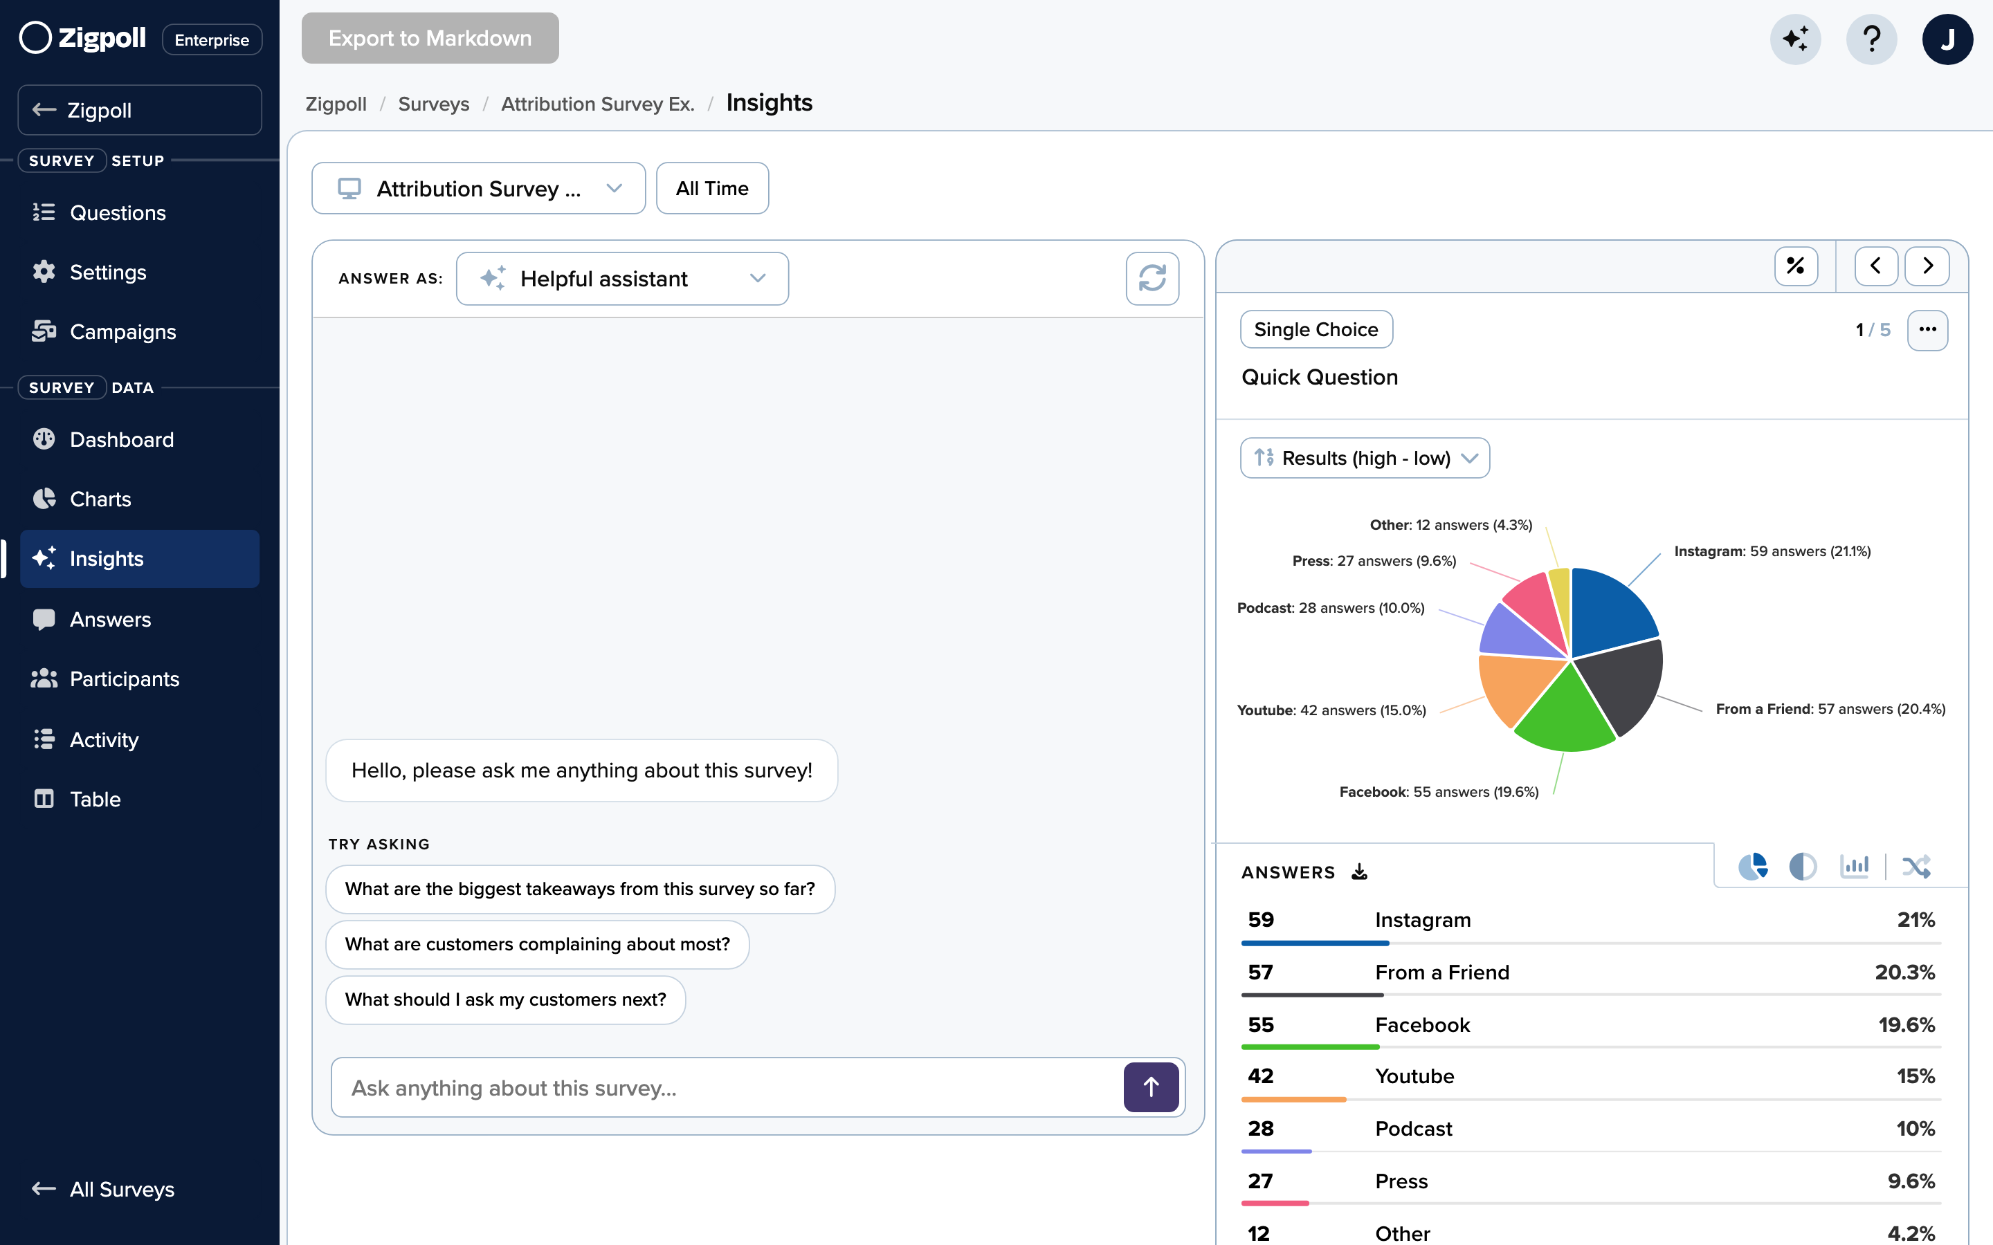Open the three-dots question options menu
The image size is (1993, 1245).
(1927, 329)
